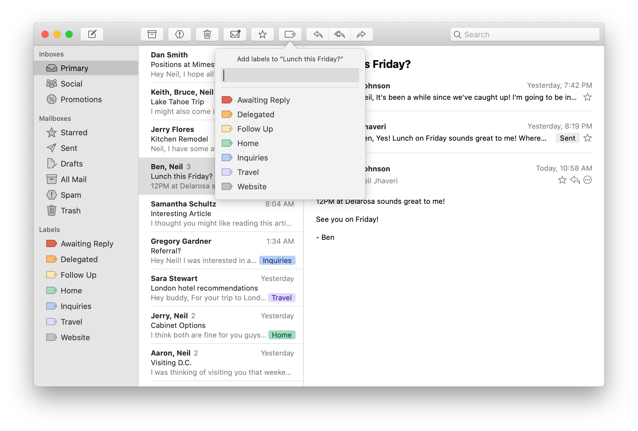Open Jerry Flores Kitchen Remodel email
The width and height of the screenshot is (638, 431).
tap(177, 139)
